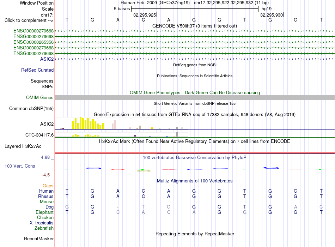Click the pink Layered H3K27Ac signal bar
This screenshot has height=247, width=335.
pos(195,153)
